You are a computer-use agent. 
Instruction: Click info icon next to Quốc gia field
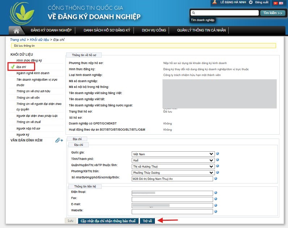[x=217, y=154]
